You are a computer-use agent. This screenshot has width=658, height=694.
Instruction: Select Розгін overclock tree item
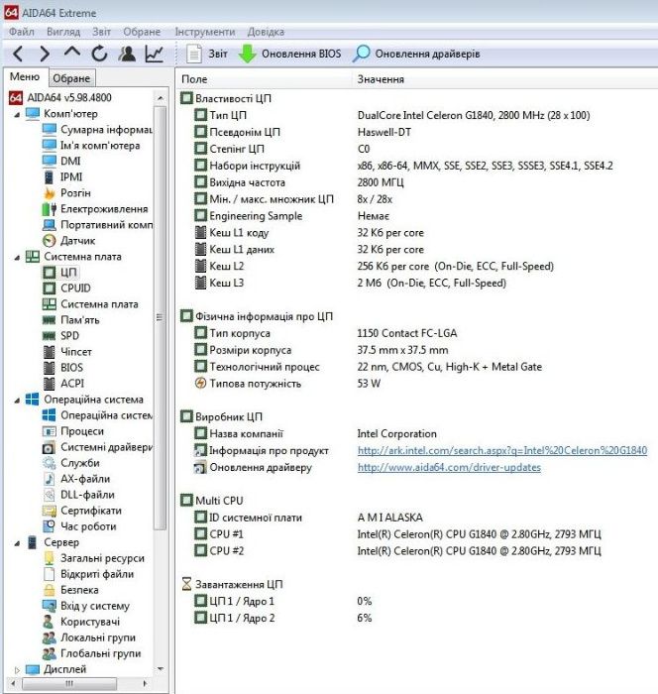point(66,193)
